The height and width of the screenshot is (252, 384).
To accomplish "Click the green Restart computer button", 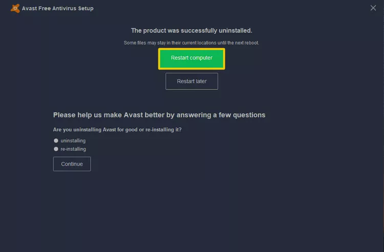I will coord(191,59).
